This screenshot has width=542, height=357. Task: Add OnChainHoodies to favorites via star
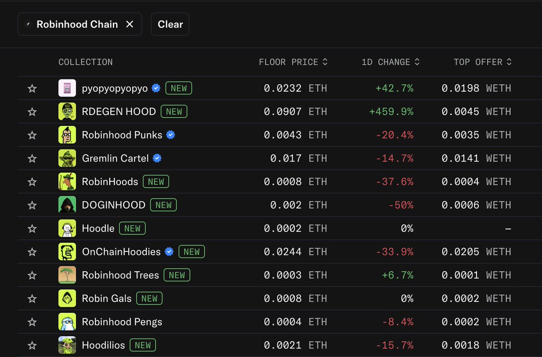[32, 252]
